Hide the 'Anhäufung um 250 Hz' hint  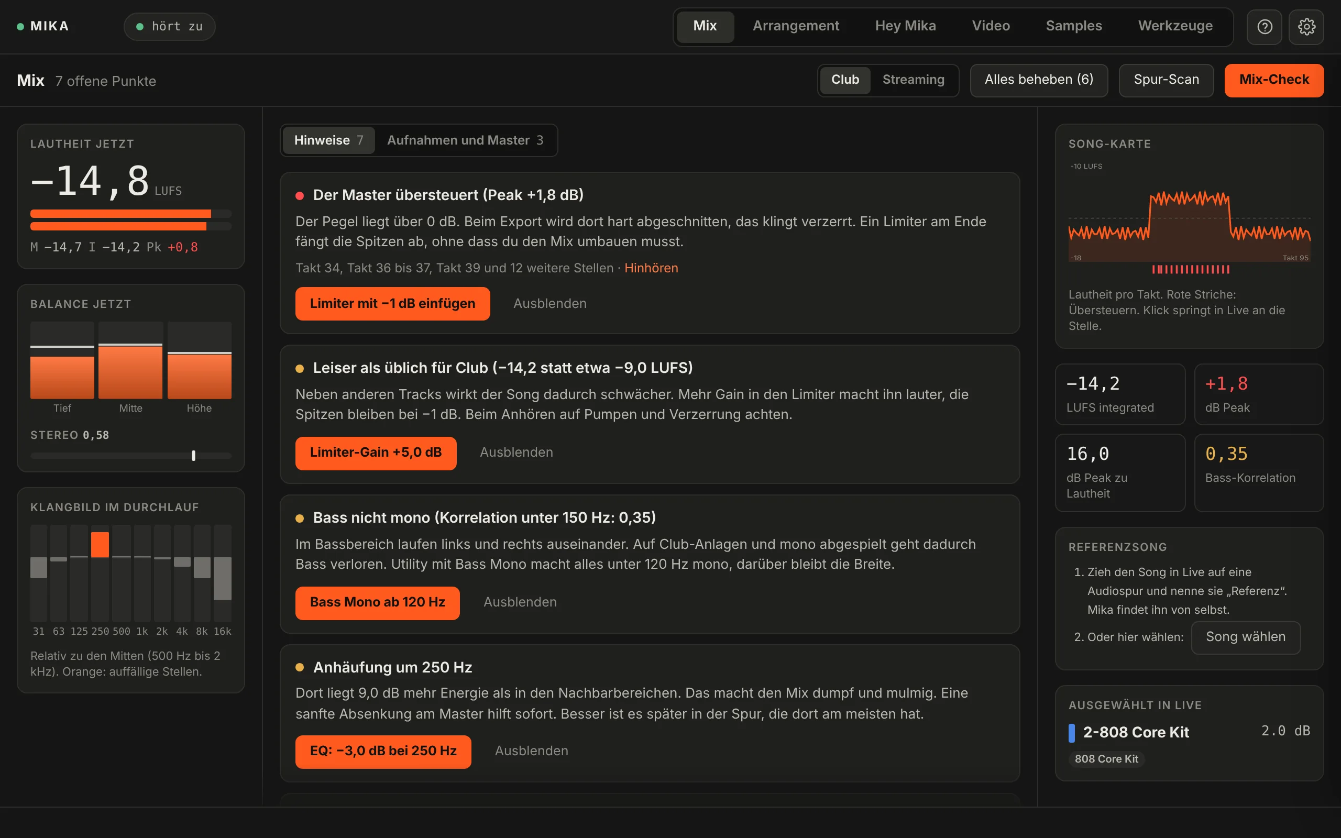531,751
